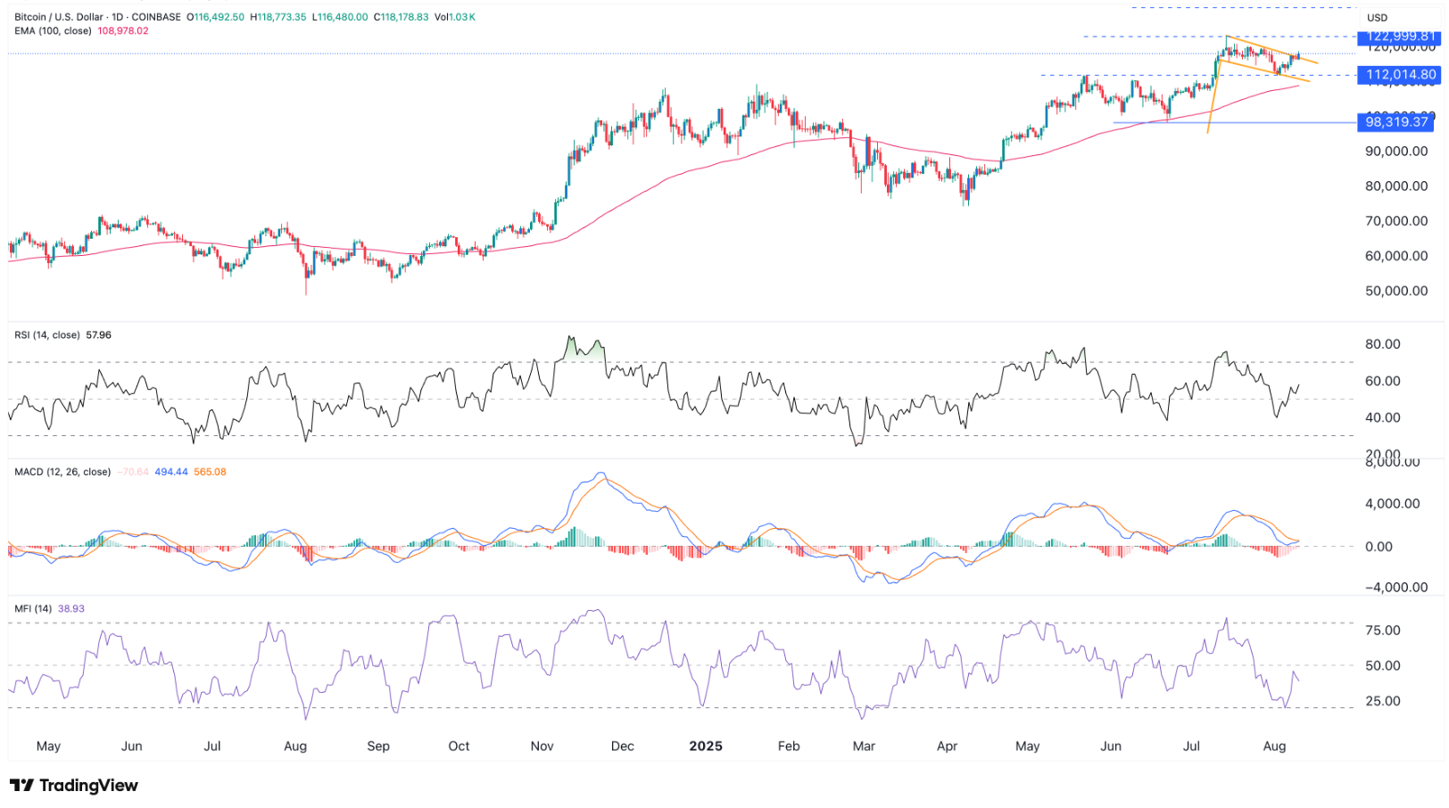
Task: Click the 2025 year label on time axis
Action: (x=705, y=746)
